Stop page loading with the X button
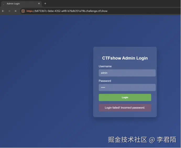This screenshot has width=181, height=148. (15, 11)
